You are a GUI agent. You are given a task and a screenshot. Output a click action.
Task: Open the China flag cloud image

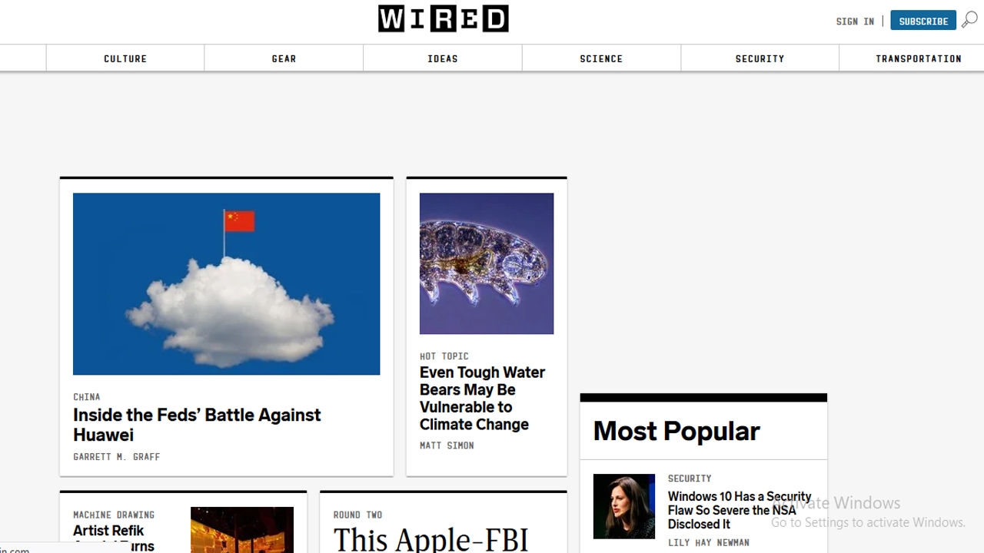point(226,283)
